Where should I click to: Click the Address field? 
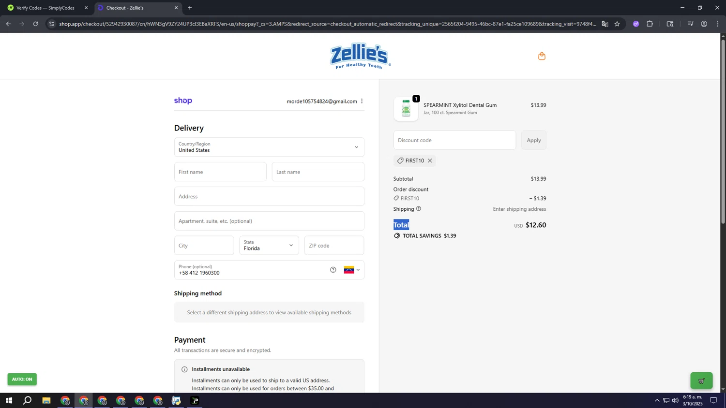pos(269,196)
